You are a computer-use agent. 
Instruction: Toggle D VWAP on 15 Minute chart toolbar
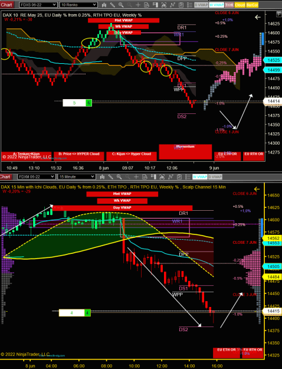click(215, 177)
